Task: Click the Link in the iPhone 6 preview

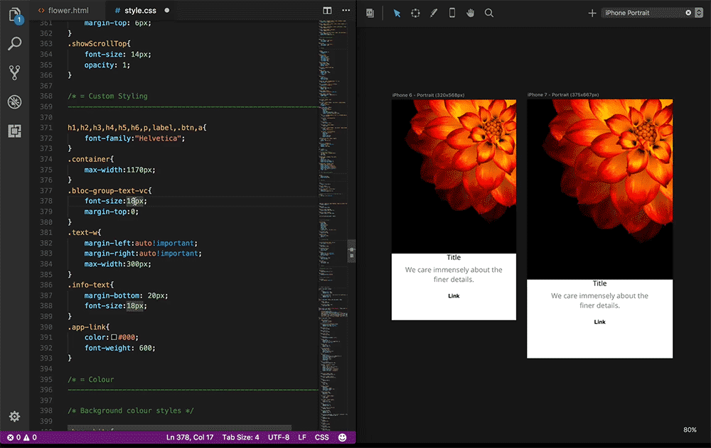Action: point(454,296)
